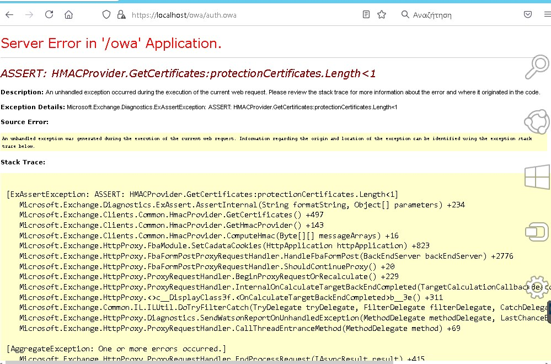Open the Home page icon in the toolbar

pyautogui.click(x=68, y=14)
